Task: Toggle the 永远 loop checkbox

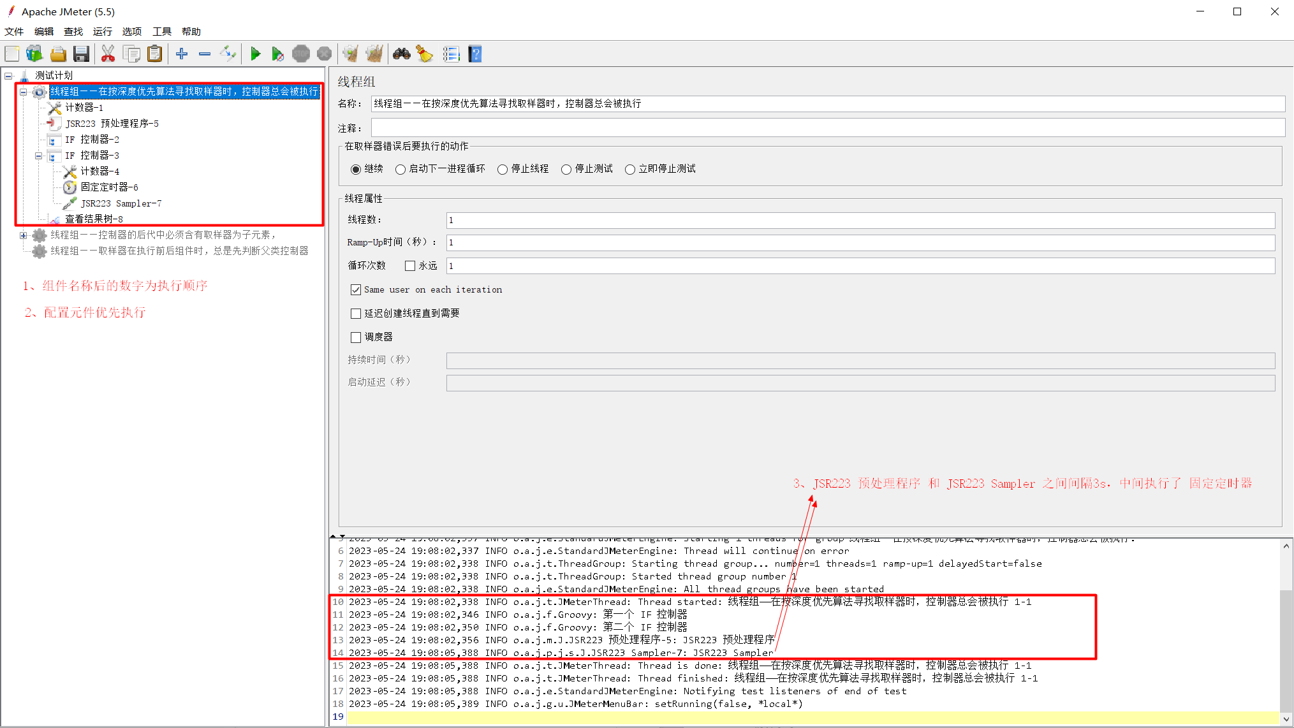Action: tap(410, 266)
